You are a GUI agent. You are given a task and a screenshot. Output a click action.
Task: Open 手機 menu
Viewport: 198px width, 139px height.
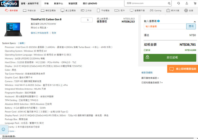(x=46, y=4)
